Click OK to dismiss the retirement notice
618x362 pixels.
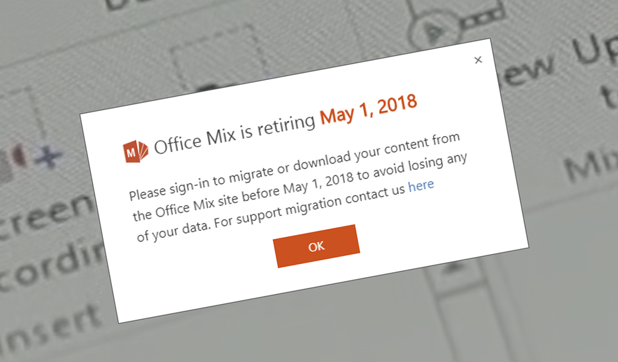point(316,247)
